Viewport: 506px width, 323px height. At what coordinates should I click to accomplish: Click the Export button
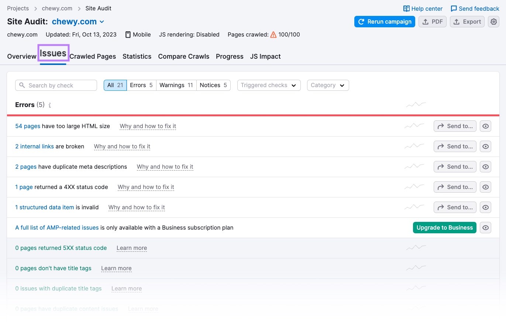pos(467,22)
